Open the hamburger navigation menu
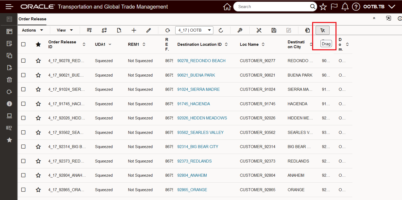Image resolution: width=402 pixels, height=200 pixels. click(x=9, y=7)
